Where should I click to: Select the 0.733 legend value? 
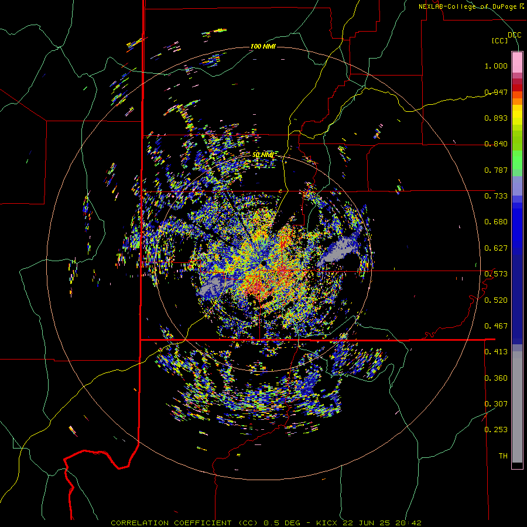(x=496, y=196)
